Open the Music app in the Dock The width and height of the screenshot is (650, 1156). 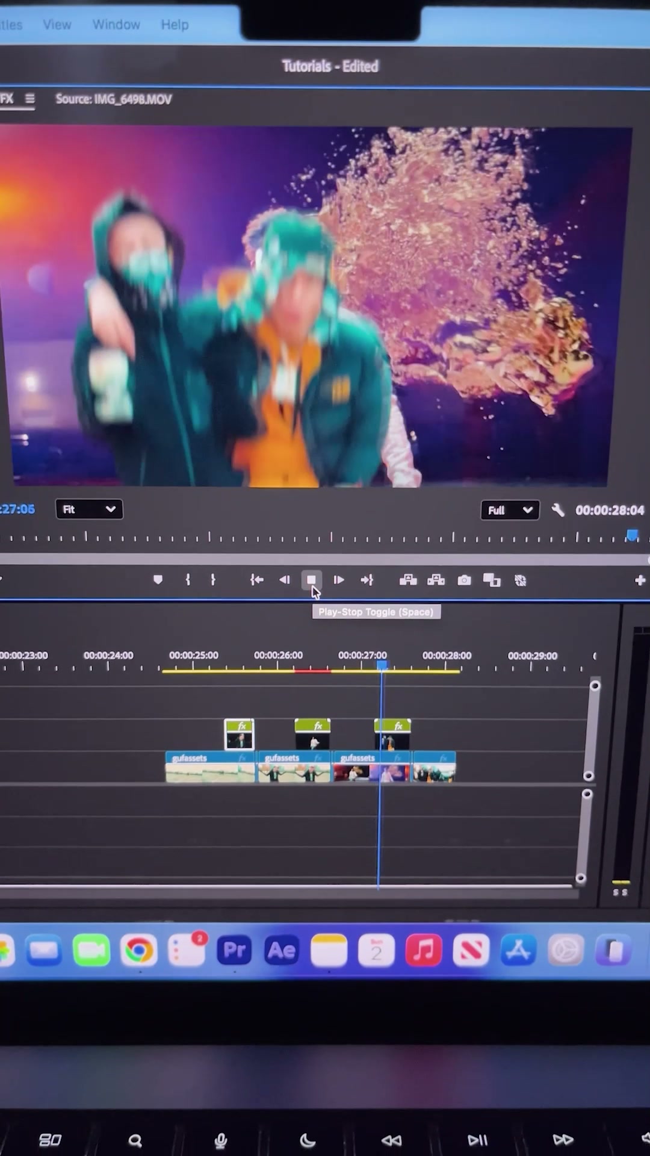click(424, 951)
